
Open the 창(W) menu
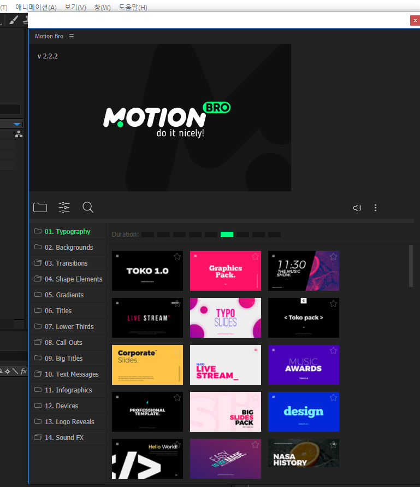click(x=102, y=7)
